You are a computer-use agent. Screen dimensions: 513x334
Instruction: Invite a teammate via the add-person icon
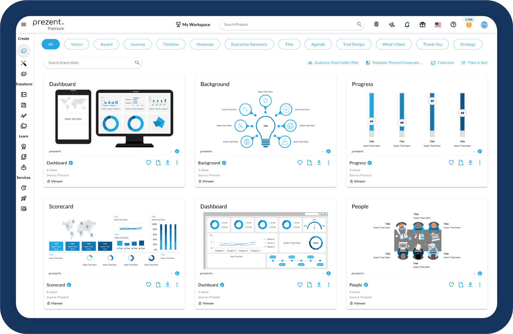click(x=391, y=24)
